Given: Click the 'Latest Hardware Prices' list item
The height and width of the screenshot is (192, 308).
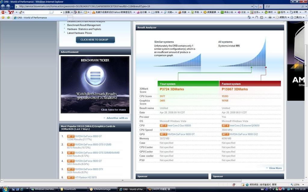Looking at the screenshot, I should (79, 33).
